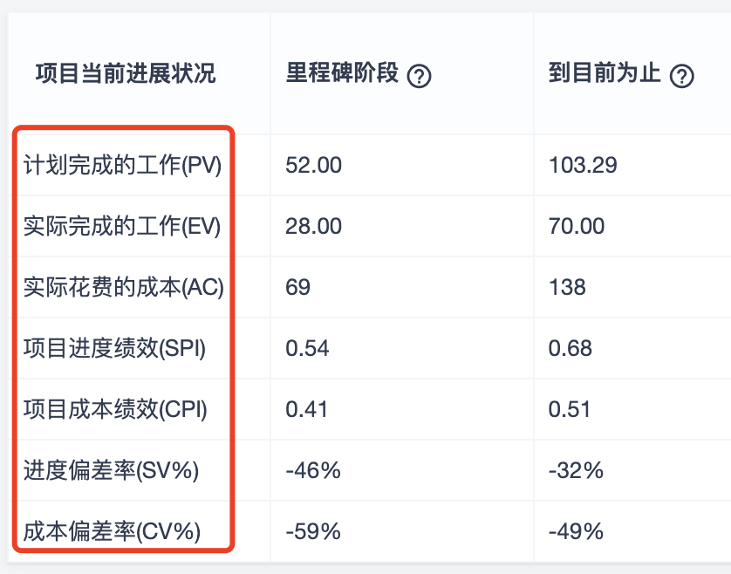Image resolution: width=731 pixels, height=574 pixels.
Task: Click to-date CPI value 0.51
Action: [x=570, y=409]
